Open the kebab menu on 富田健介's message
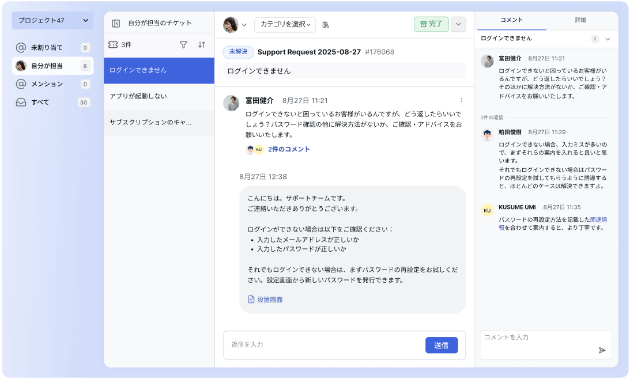Viewport: 630px width, 379px height. [x=461, y=99]
